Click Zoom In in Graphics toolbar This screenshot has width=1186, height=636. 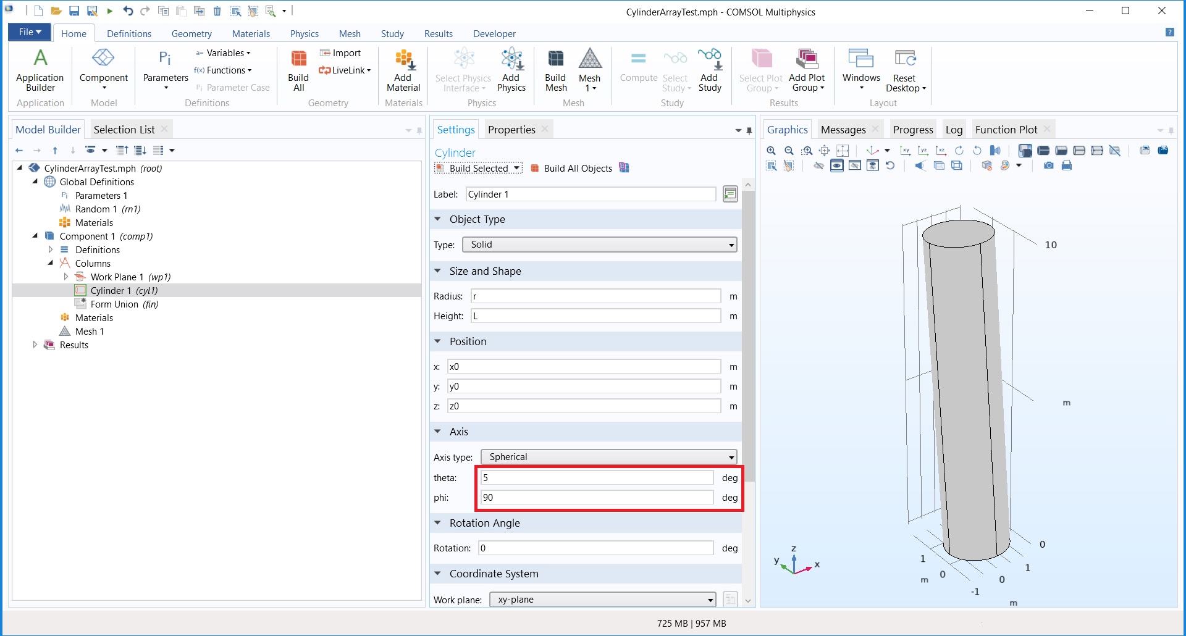tap(772, 151)
